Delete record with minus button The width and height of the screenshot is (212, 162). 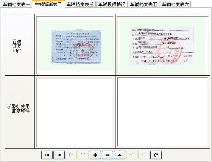(x=108, y=155)
